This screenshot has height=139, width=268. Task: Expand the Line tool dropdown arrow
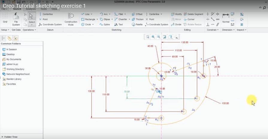pyautogui.click(x=91, y=14)
